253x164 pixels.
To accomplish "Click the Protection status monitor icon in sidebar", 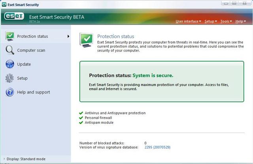I will (10, 36).
